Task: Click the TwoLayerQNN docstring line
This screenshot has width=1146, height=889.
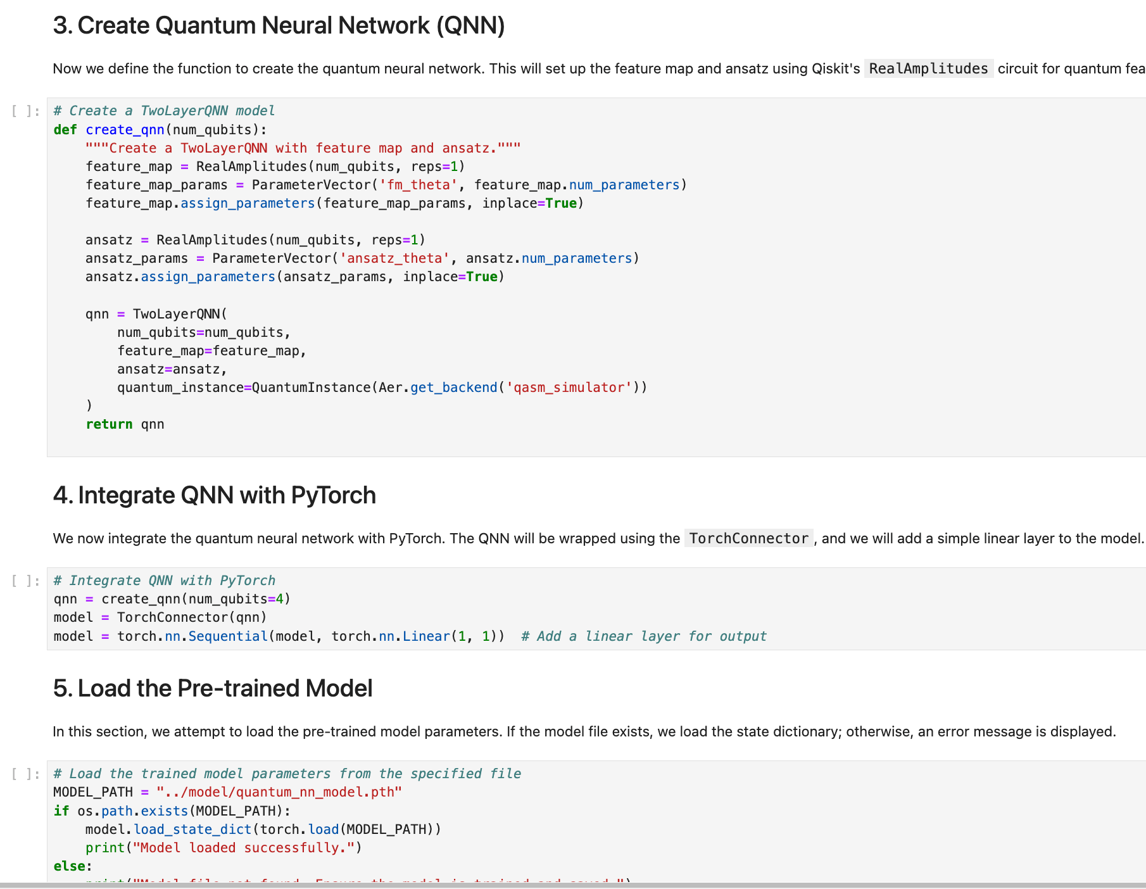Action: pos(303,148)
